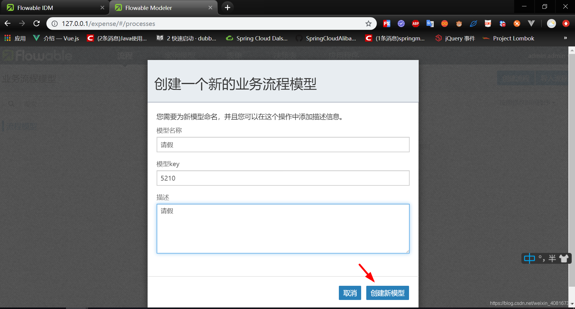The height and width of the screenshot is (309, 575).
Task: Expand hidden bookmarks with the chevron
Action: click(x=566, y=38)
